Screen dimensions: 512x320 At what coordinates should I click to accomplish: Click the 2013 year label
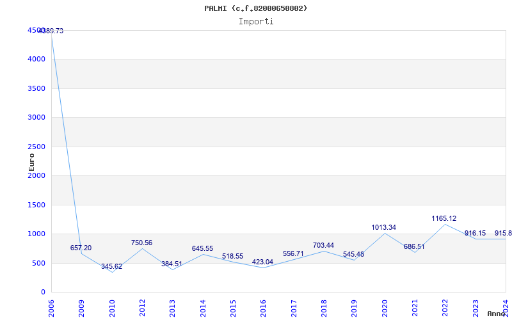point(172,308)
